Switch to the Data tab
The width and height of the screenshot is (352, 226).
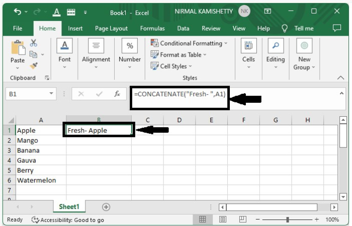tap(183, 29)
